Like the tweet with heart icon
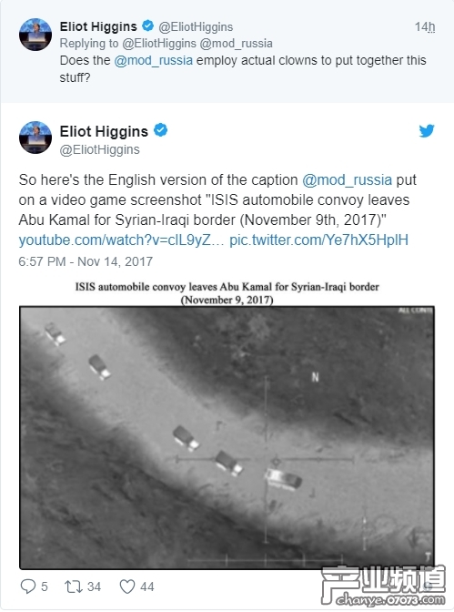 click(x=127, y=586)
